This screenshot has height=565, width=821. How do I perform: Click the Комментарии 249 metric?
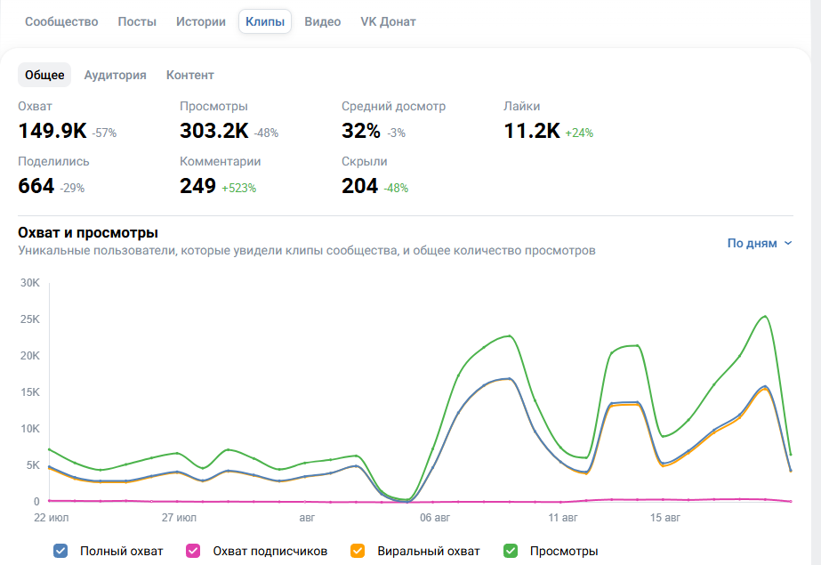[220, 177]
